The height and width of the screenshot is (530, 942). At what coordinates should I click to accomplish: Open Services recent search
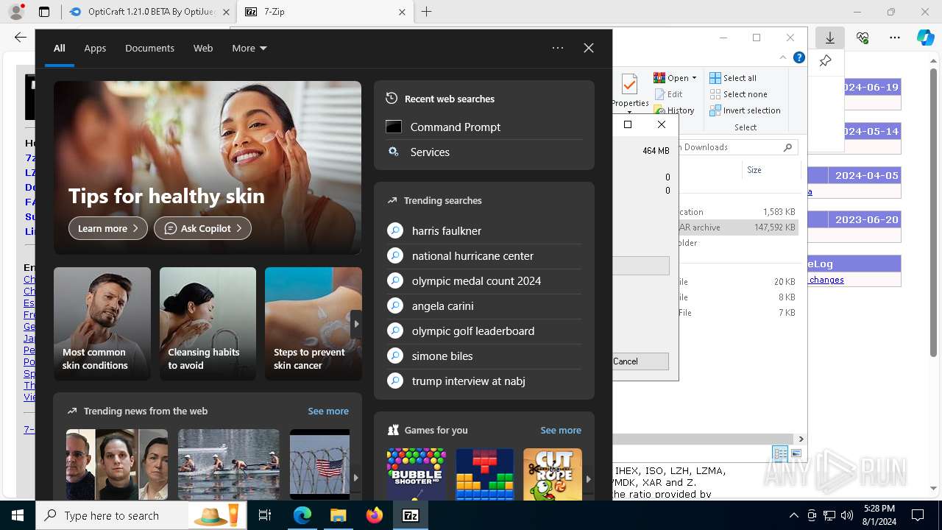point(484,152)
